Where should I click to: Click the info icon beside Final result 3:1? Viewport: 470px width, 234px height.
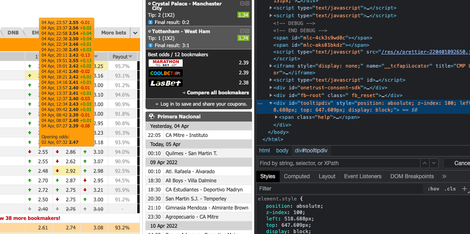(150, 46)
